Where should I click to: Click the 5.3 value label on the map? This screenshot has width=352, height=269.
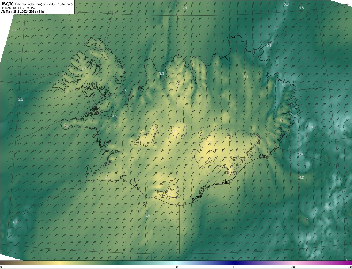(x=161, y=74)
